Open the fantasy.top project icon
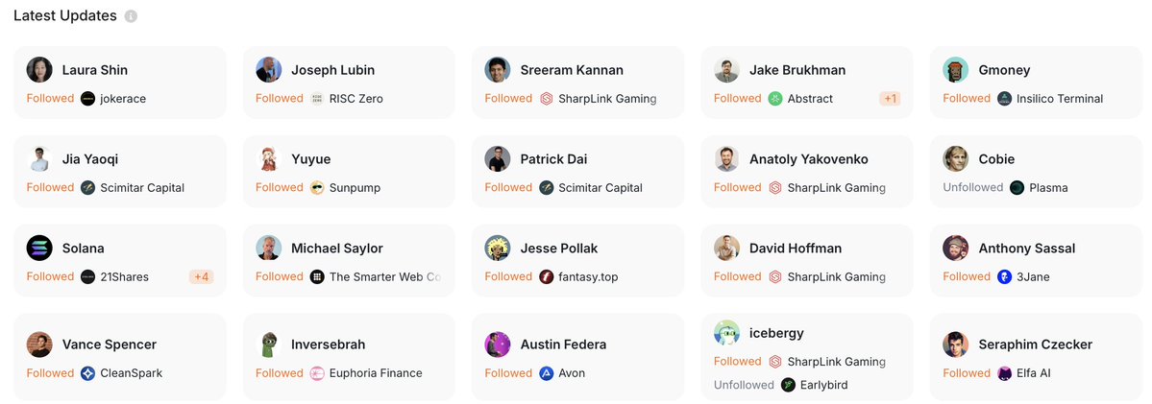1152x404 pixels. [x=547, y=276]
